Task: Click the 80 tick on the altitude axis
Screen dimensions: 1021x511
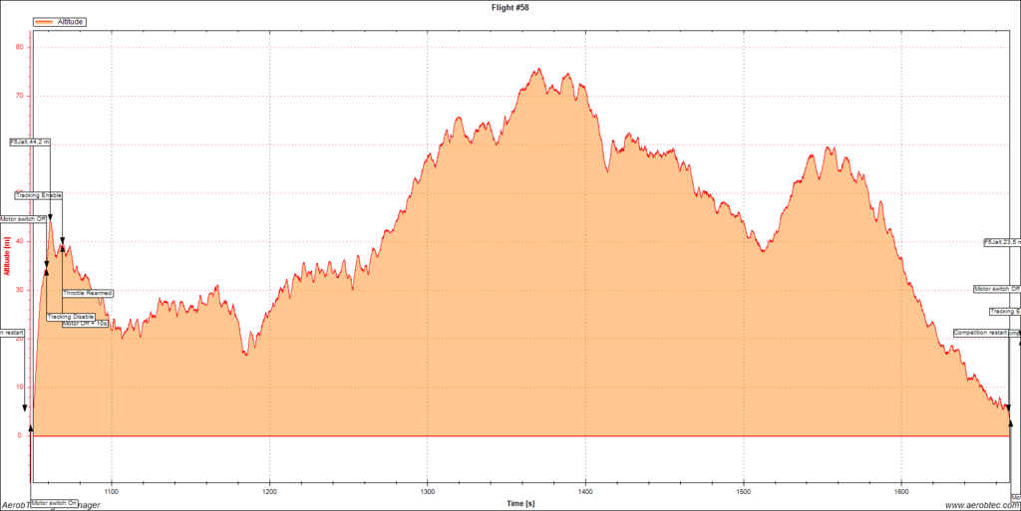Action: coord(19,47)
